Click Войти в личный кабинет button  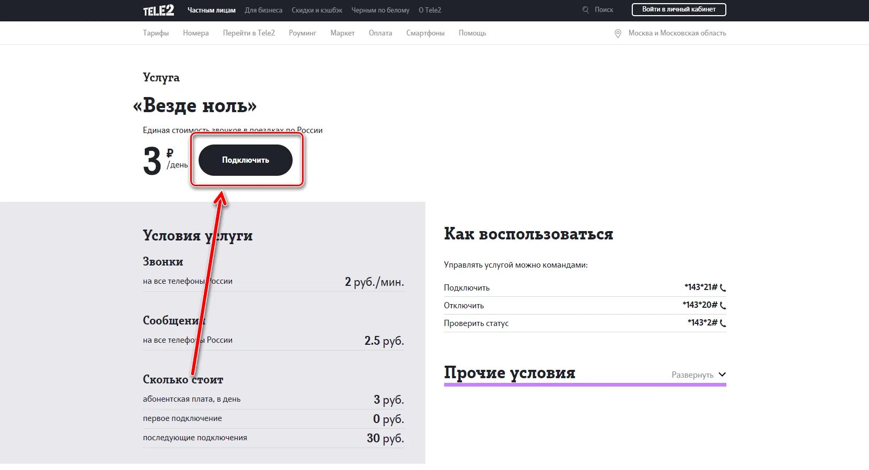[679, 9]
